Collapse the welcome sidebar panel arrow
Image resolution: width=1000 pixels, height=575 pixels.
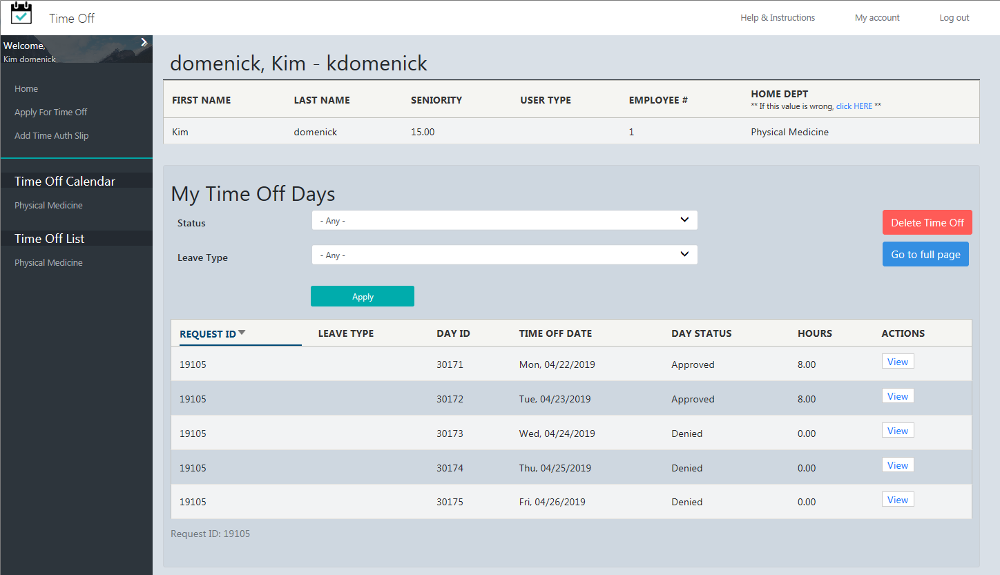point(144,41)
